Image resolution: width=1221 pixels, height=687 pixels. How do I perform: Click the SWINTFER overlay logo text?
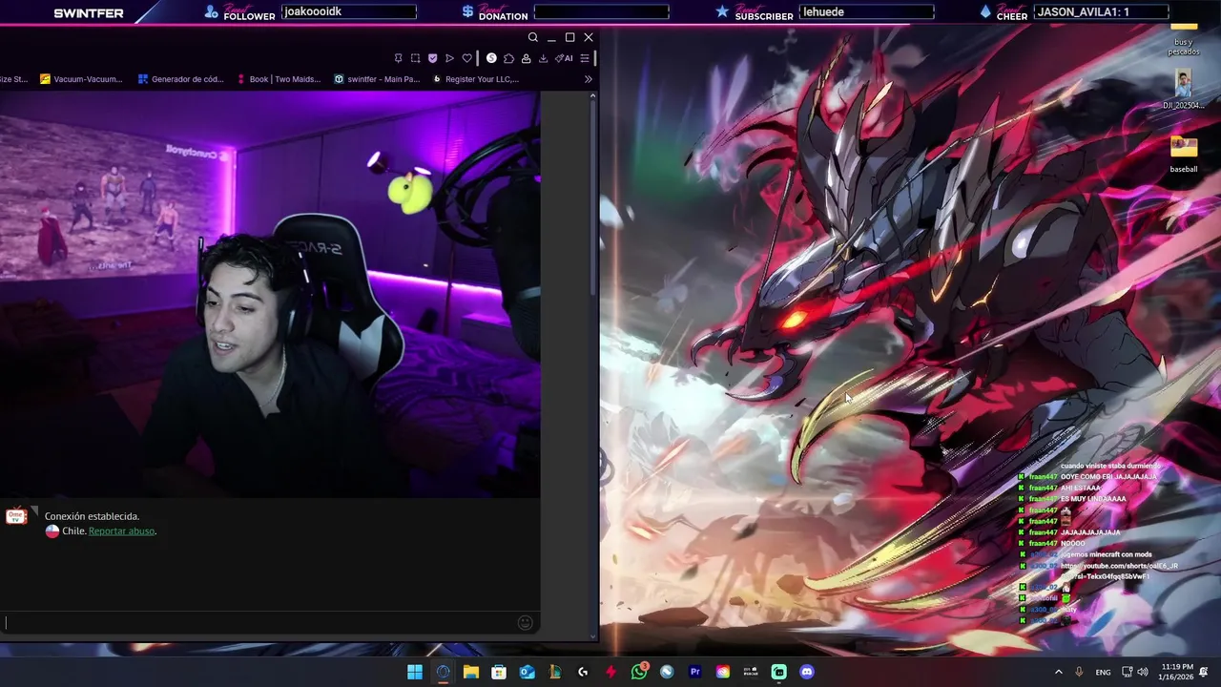click(x=89, y=13)
